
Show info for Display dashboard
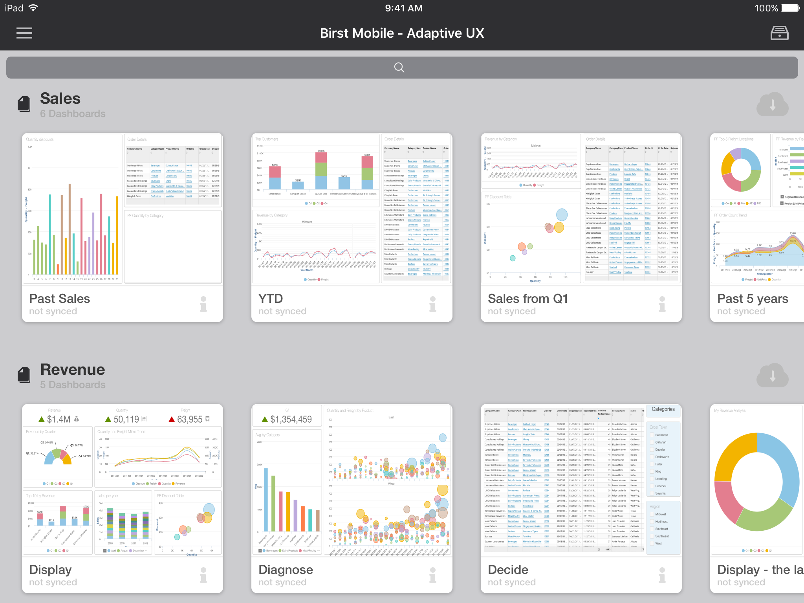(x=203, y=575)
